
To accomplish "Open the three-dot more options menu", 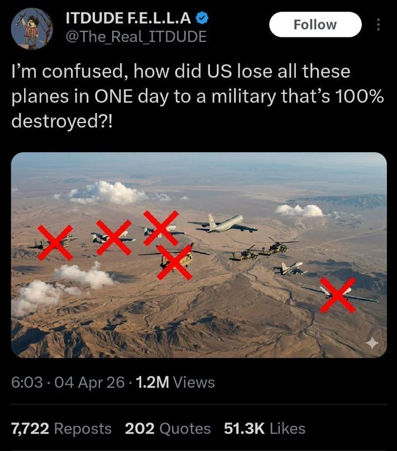I will 378,25.
